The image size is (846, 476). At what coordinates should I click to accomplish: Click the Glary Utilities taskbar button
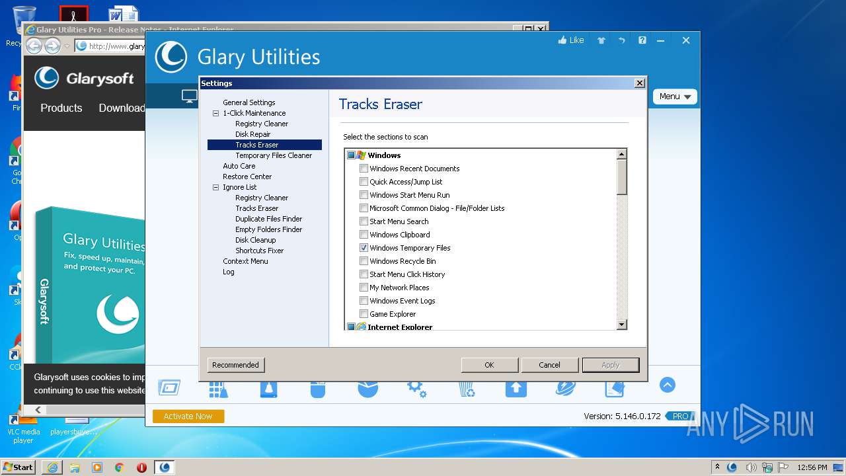click(165, 467)
